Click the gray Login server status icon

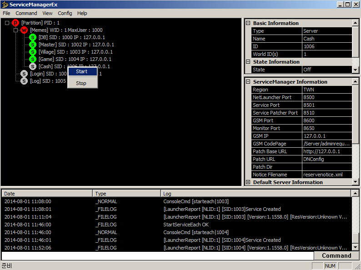click(24, 74)
